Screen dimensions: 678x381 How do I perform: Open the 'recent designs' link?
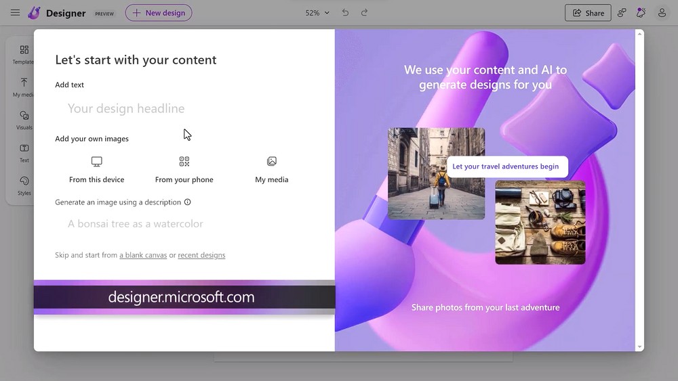pyautogui.click(x=201, y=255)
